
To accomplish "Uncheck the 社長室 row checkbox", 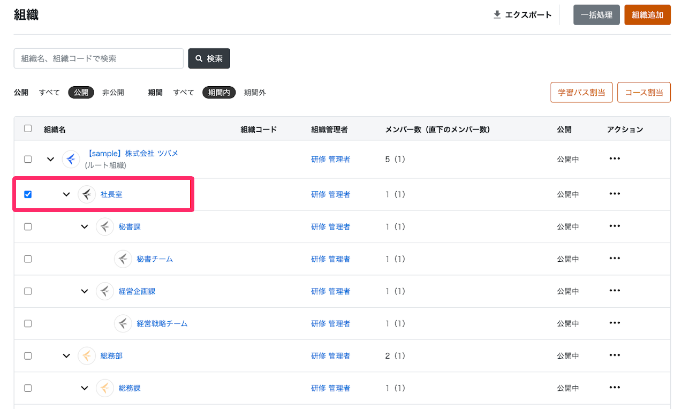I will [28, 194].
